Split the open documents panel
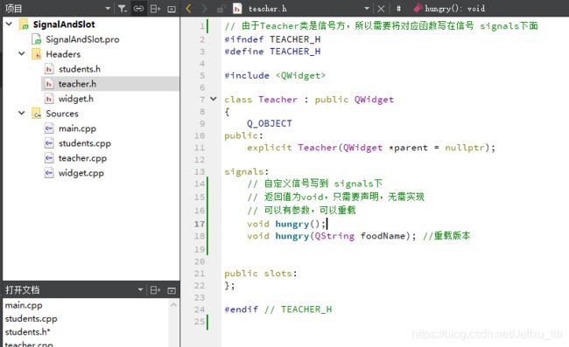Viewport: 569px width, 347px height. (x=155, y=290)
